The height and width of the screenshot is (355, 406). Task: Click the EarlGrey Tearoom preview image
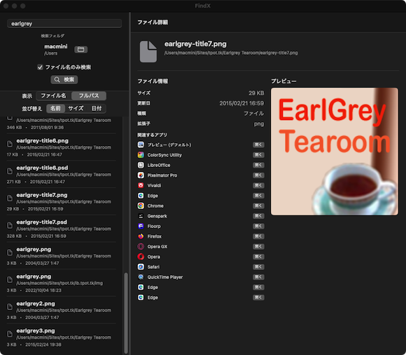[x=335, y=152]
